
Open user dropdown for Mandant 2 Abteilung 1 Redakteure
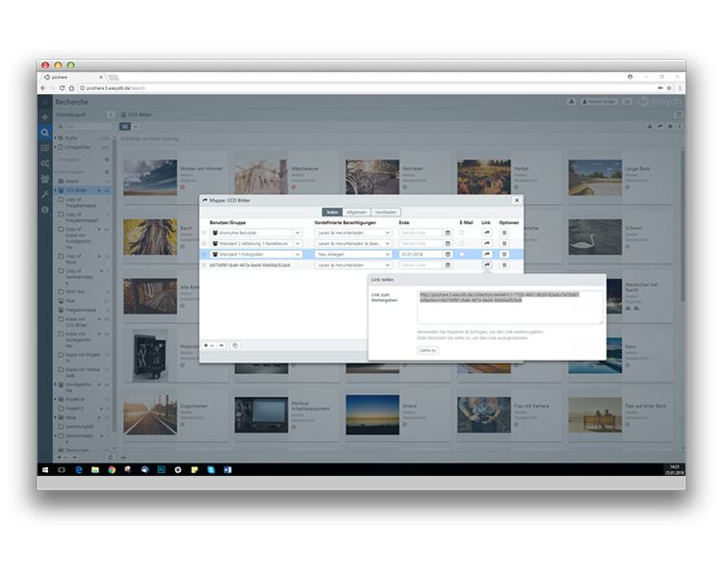pyautogui.click(x=297, y=243)
